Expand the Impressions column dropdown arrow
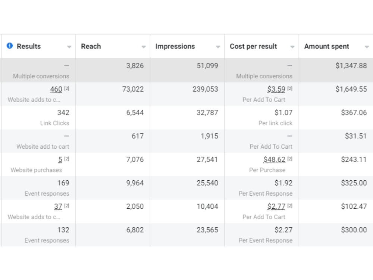This screenshot has height=280, width=373. tap(218, 47)
